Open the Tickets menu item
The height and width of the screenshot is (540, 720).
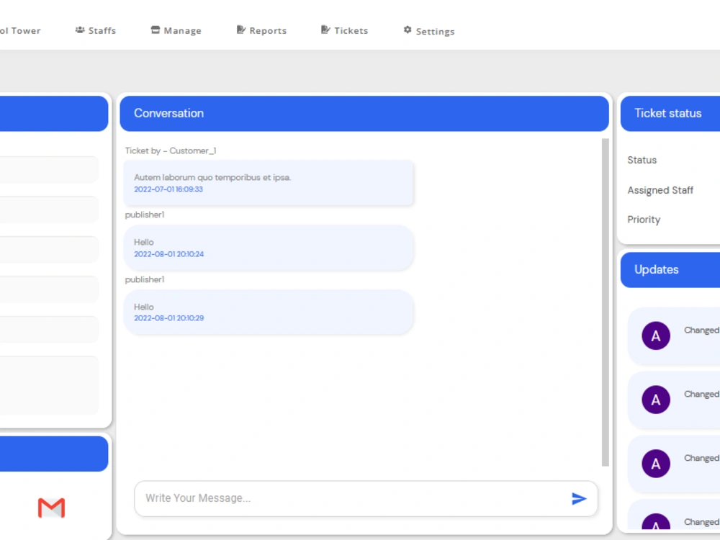344,30
